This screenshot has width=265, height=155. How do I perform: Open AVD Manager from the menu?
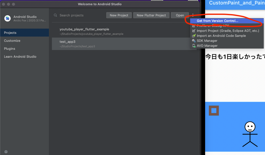tap(227, 46)
